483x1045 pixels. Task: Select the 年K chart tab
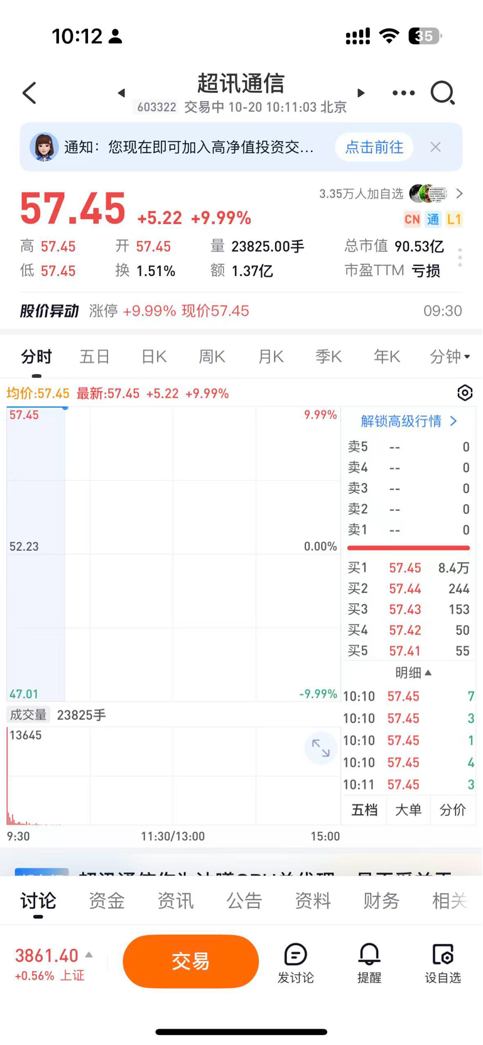point(387,356)
